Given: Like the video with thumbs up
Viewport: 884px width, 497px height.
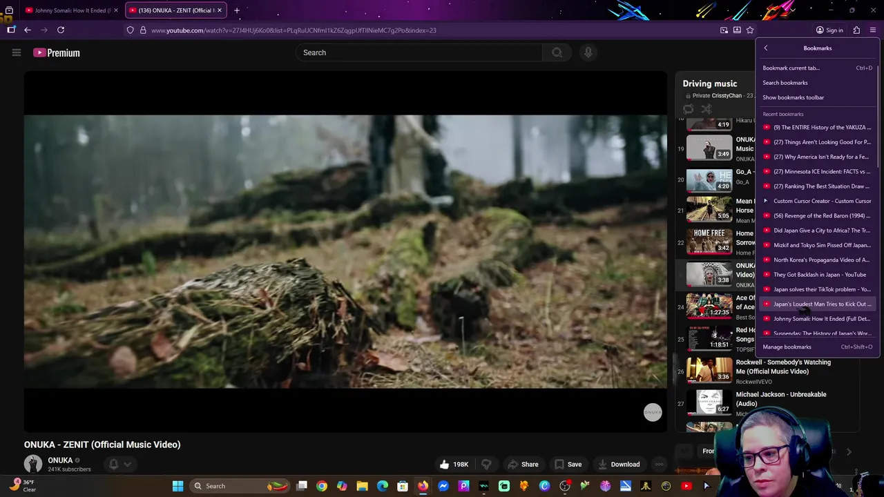Looking at the screenshot, I should [x=455, y=465].
